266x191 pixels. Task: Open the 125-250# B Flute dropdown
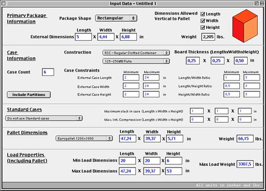pos(136,61)
